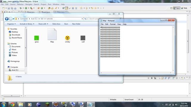Click Eclipse New file toolbar icon
This screenshot has width=191, height=107.
(3, 8)
